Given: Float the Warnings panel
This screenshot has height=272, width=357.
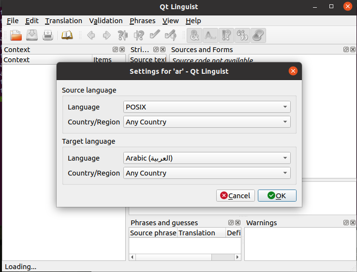Looking at the screenshot, I should [x=346, y=222].
